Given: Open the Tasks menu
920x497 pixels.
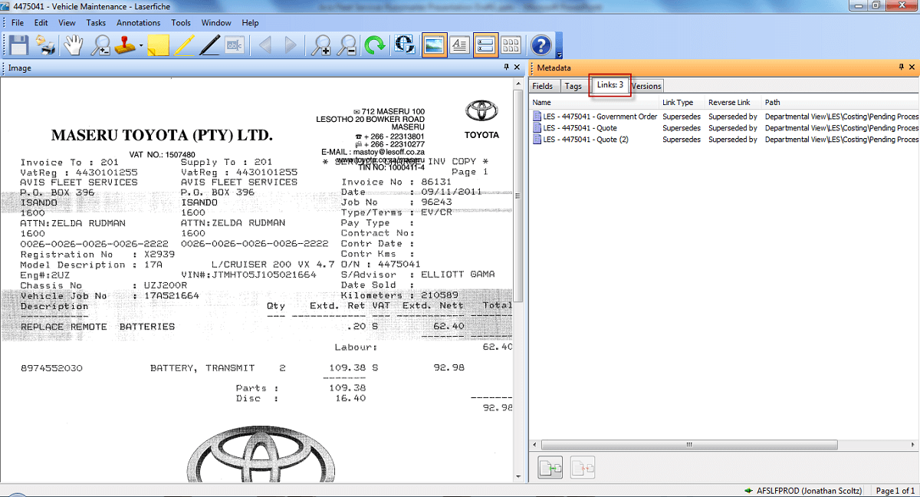Looking at the screenshot, I should (97, 23).
